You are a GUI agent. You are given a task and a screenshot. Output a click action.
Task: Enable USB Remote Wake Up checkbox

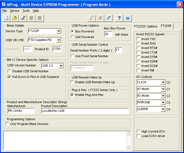point(72,82)
